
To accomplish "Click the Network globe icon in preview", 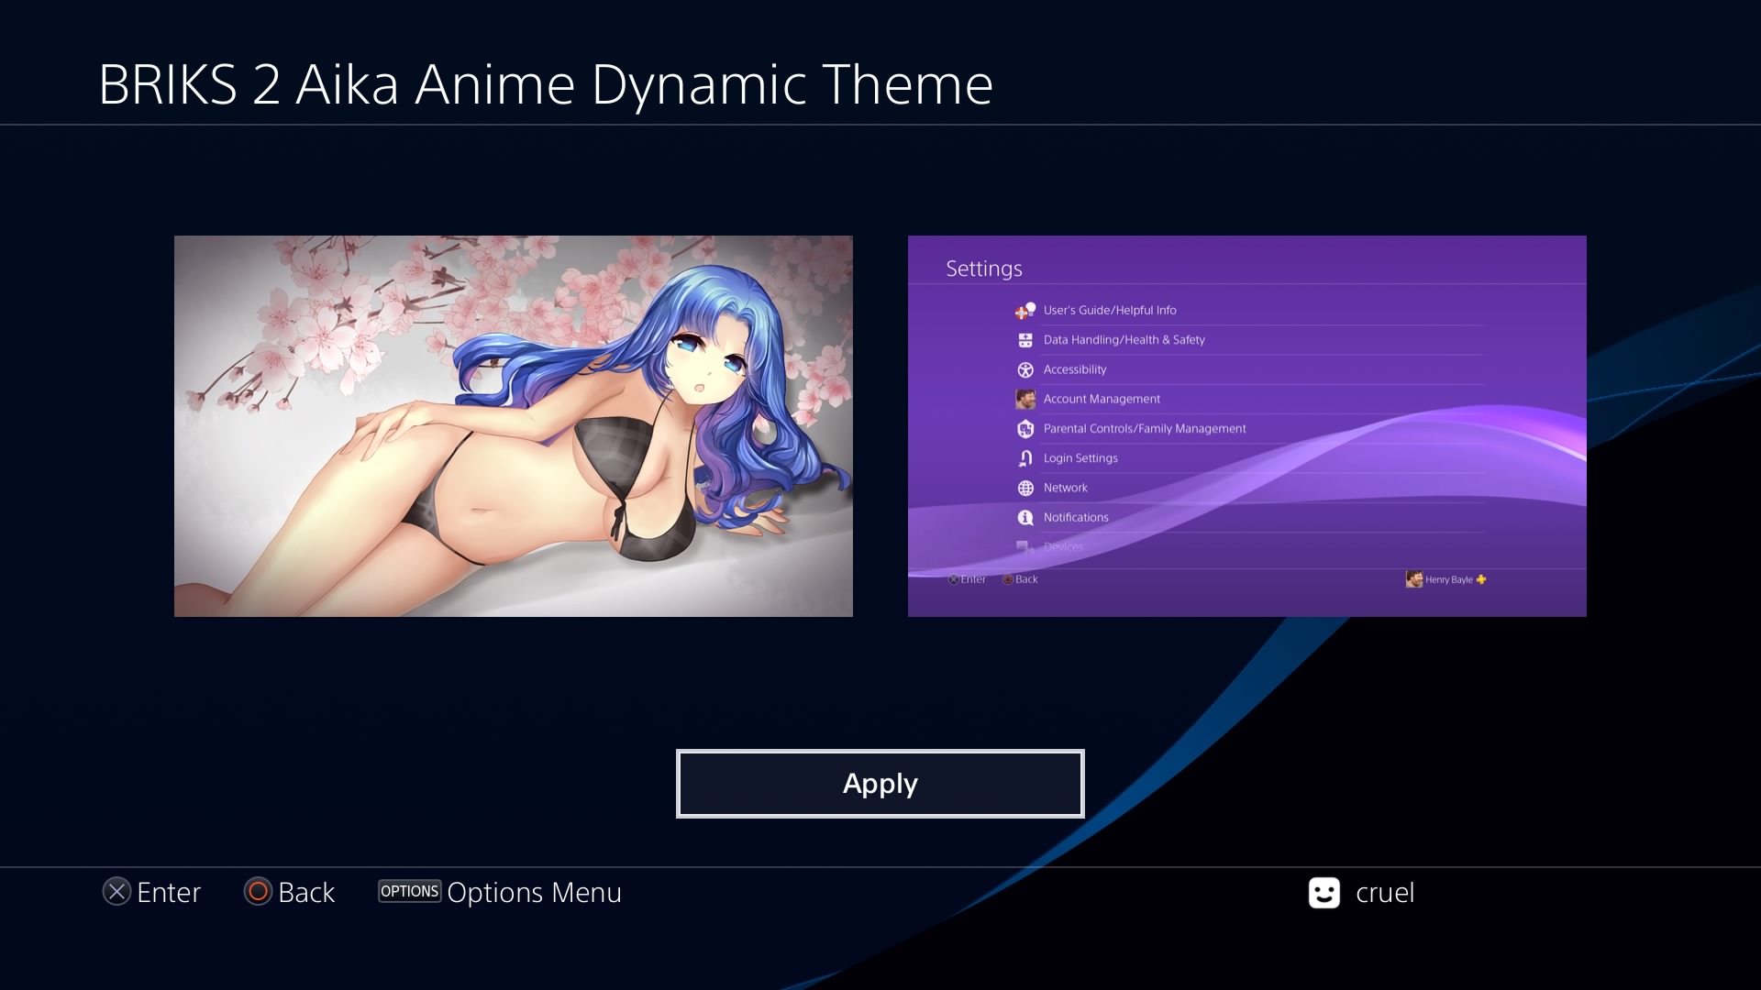I will 1025,488.
